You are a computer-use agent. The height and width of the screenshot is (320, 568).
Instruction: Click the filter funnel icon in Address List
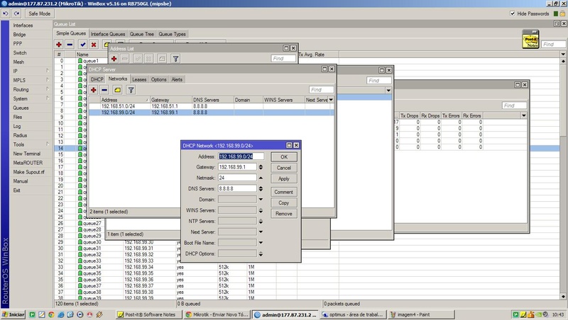coord(176,59)
